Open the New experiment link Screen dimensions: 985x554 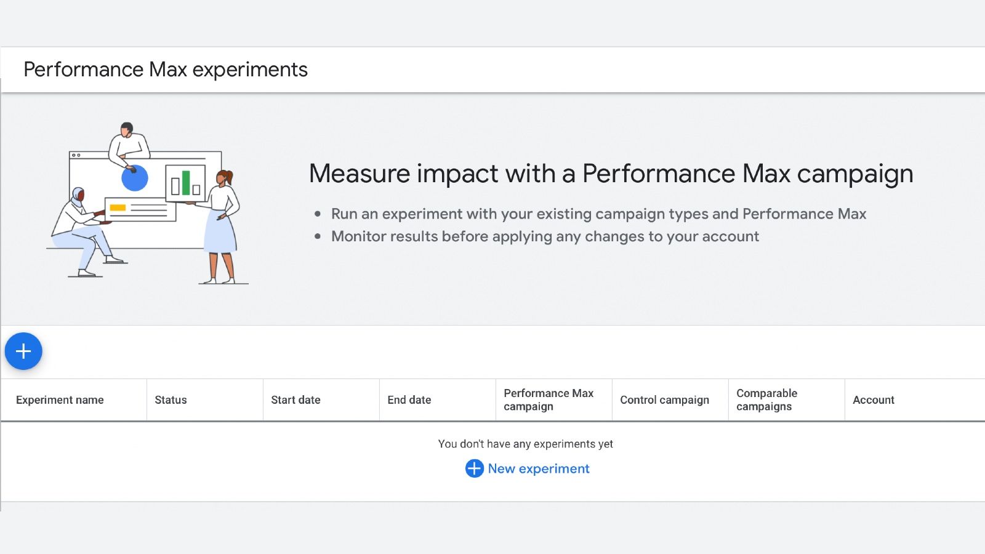click(538, 468)
